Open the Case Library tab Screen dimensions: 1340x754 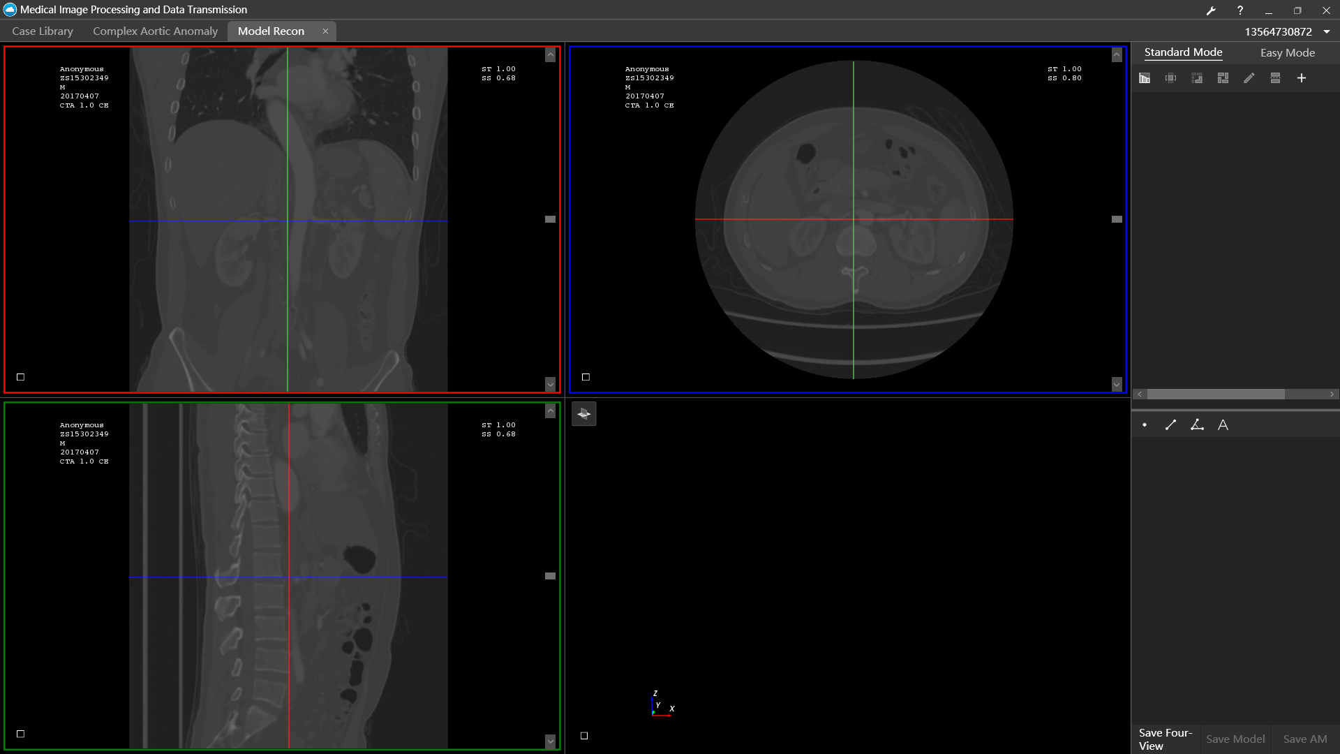[x=43, y=31]
